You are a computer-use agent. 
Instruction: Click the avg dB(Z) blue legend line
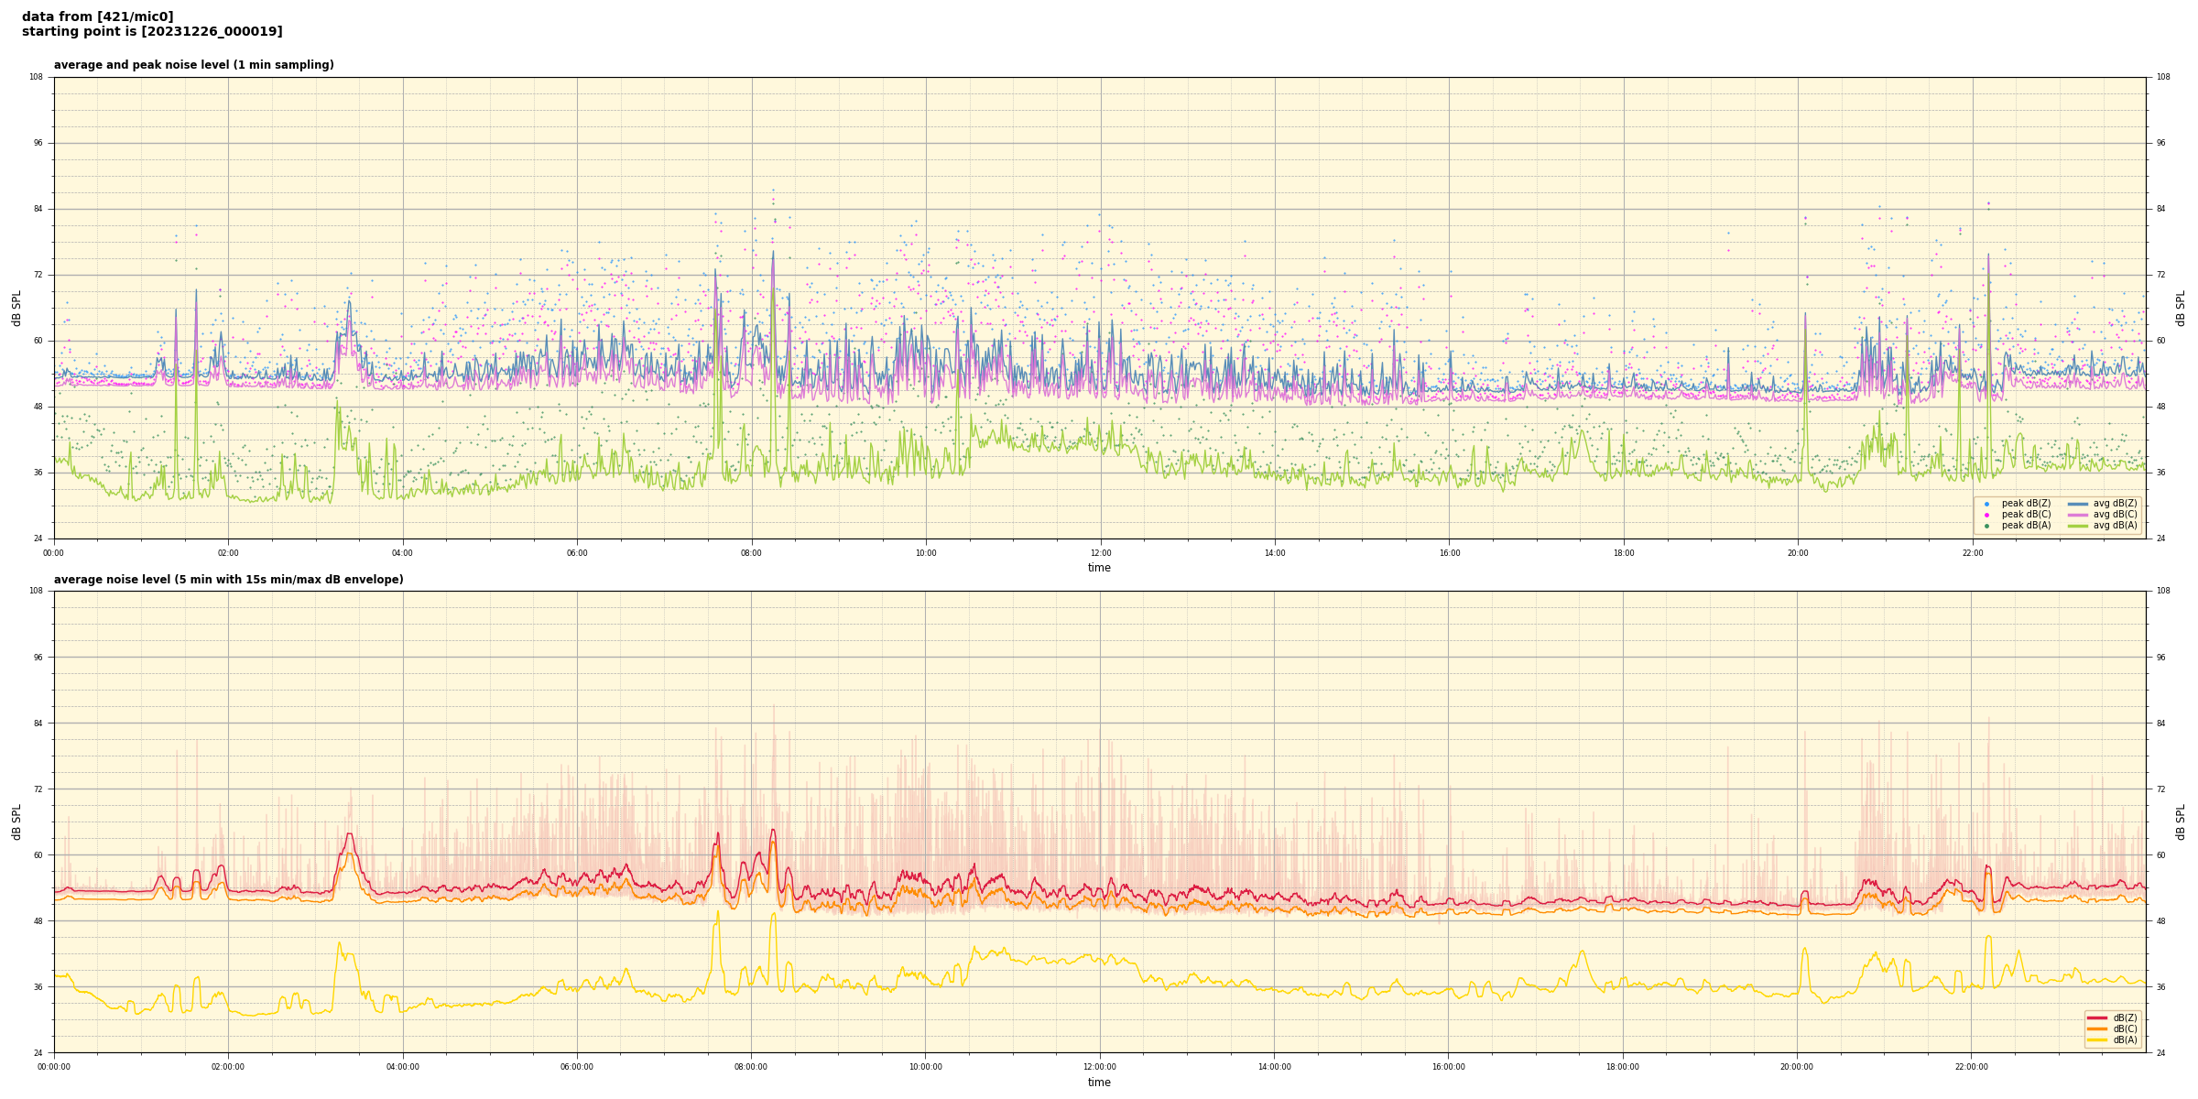tap(2078, 504)
